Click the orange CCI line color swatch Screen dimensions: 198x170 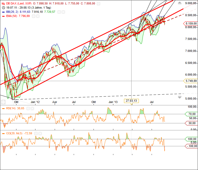coord(3,133)
